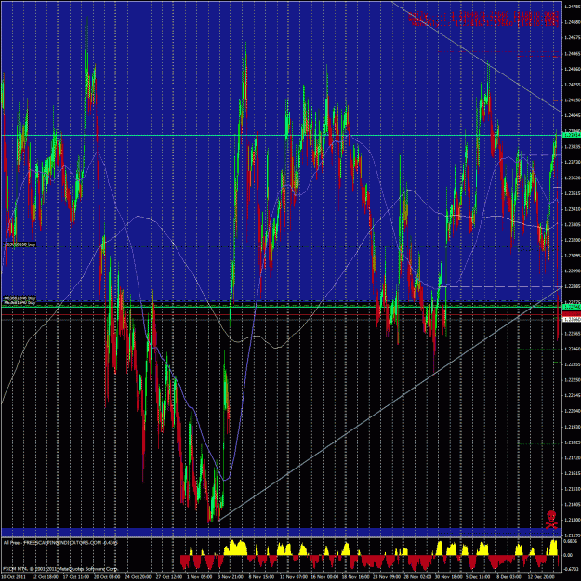Image resolution: width=581 pixels, height=581 pixels.
Task: Select the descending trendline near the top right
Action: (477, 57)
